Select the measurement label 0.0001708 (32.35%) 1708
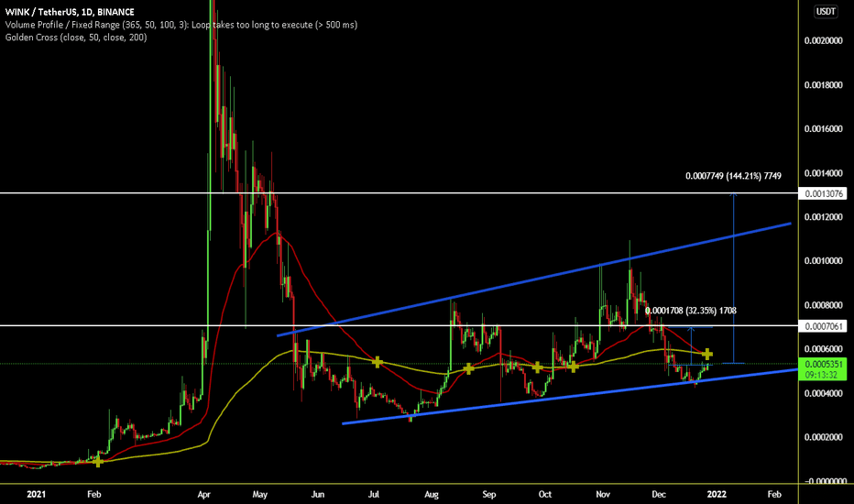854x504 pixels. click(691, 311)
